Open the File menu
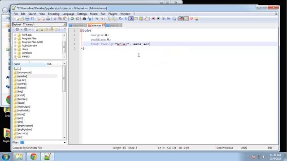This screenshot has height=161, width=287. click(16, 14)
